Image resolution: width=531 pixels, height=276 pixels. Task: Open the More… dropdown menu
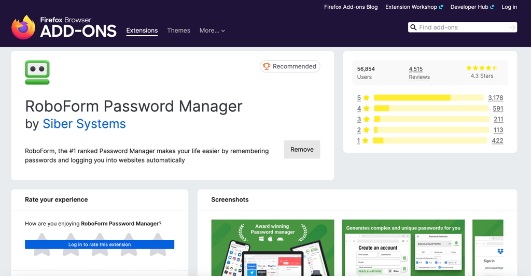[212, 31]
